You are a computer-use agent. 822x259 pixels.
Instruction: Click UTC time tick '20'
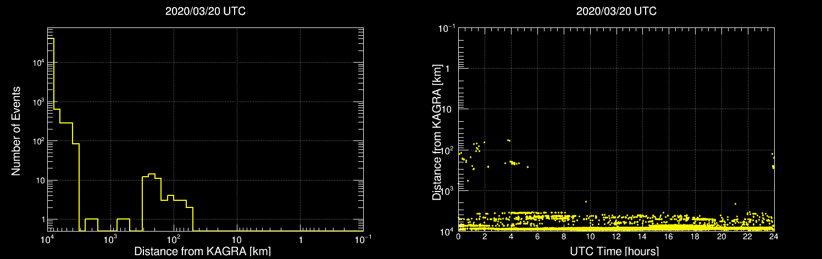point(721,237)
